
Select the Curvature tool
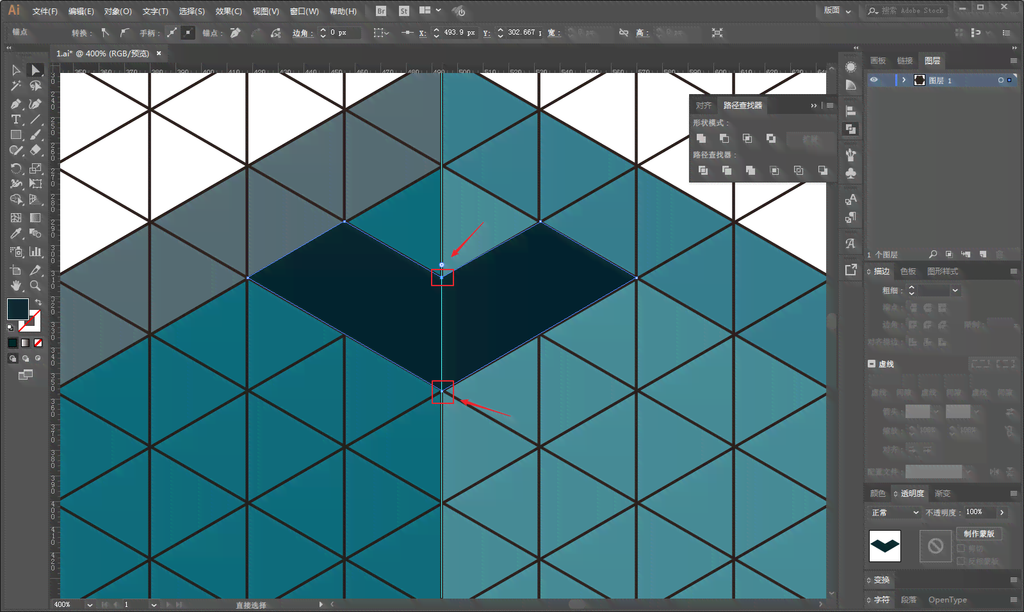(35, 104)
